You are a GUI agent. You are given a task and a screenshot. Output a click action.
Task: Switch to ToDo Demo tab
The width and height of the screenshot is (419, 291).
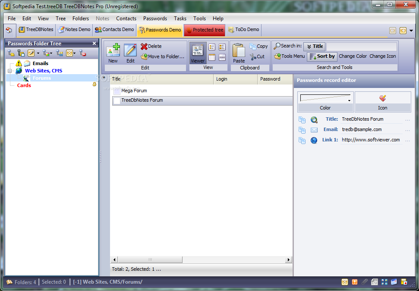point(243,30)
